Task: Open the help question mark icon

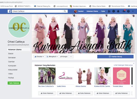Action: tap(128, 11)
